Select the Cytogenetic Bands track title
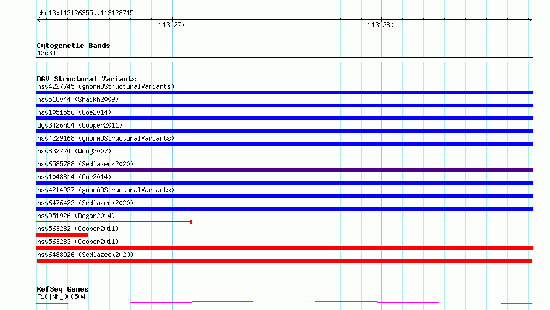The height and width of the screenshot is (310, 550). tap(74, 46)
